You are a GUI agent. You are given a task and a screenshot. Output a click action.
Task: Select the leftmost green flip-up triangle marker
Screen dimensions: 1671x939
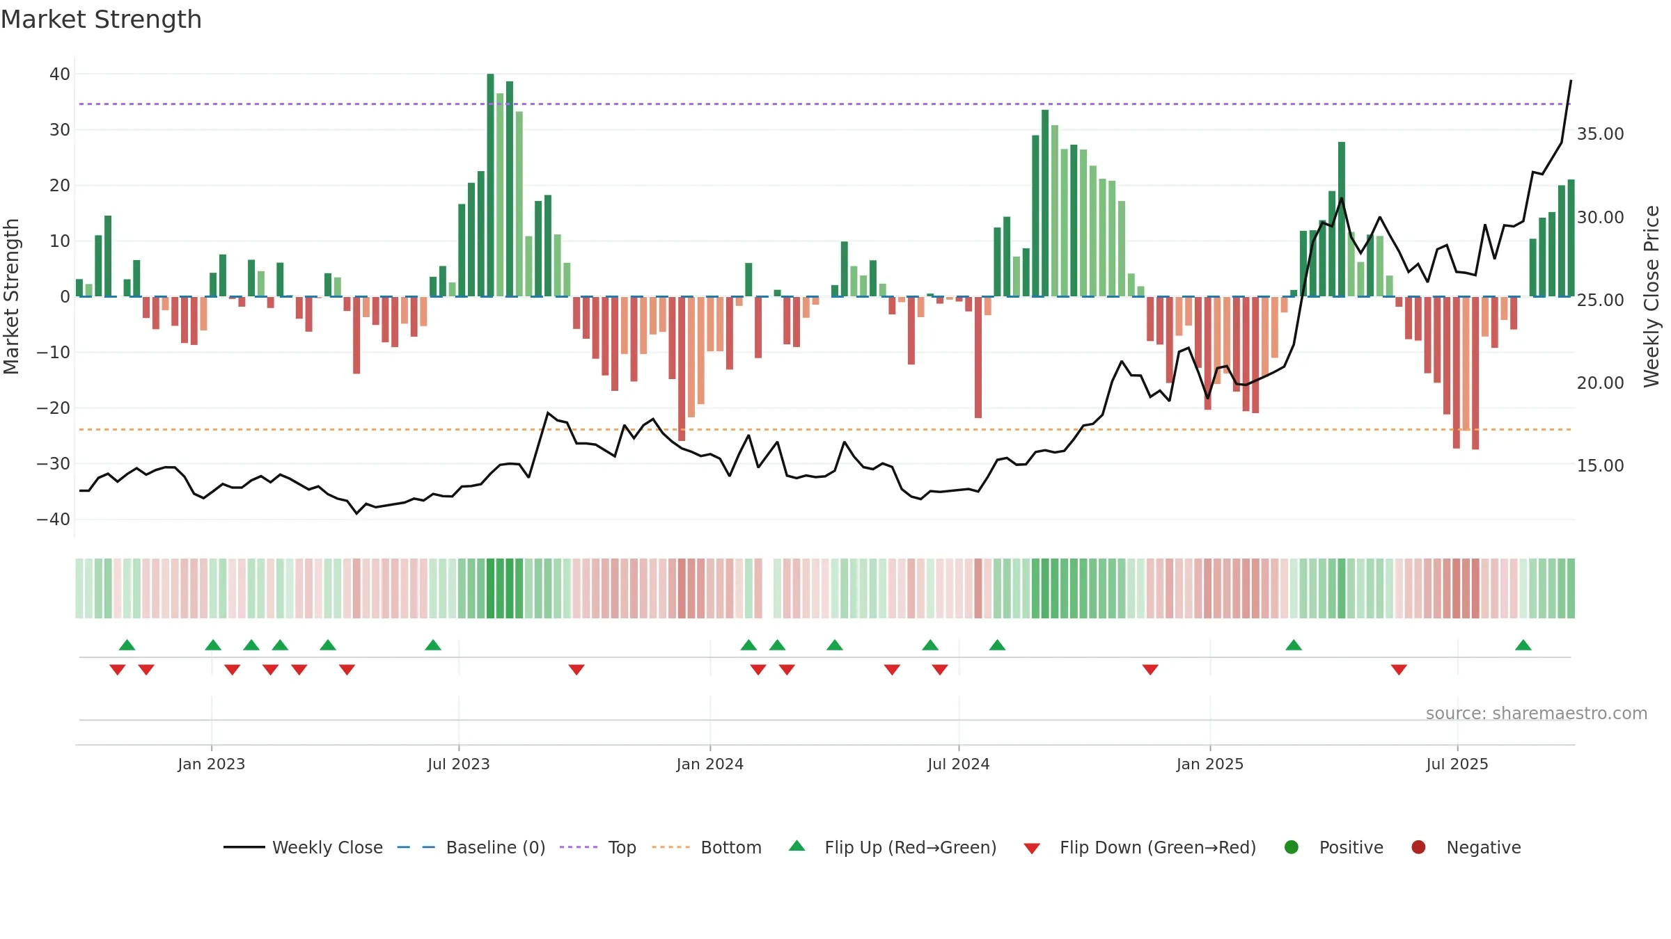(x=127, y=645)
